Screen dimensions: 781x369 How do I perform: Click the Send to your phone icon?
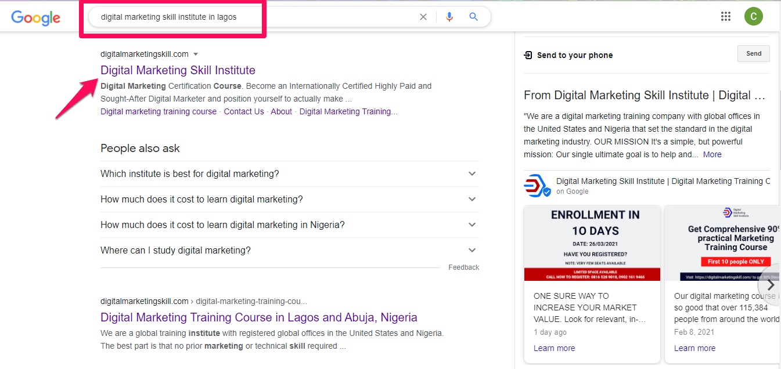pos(528,55)
